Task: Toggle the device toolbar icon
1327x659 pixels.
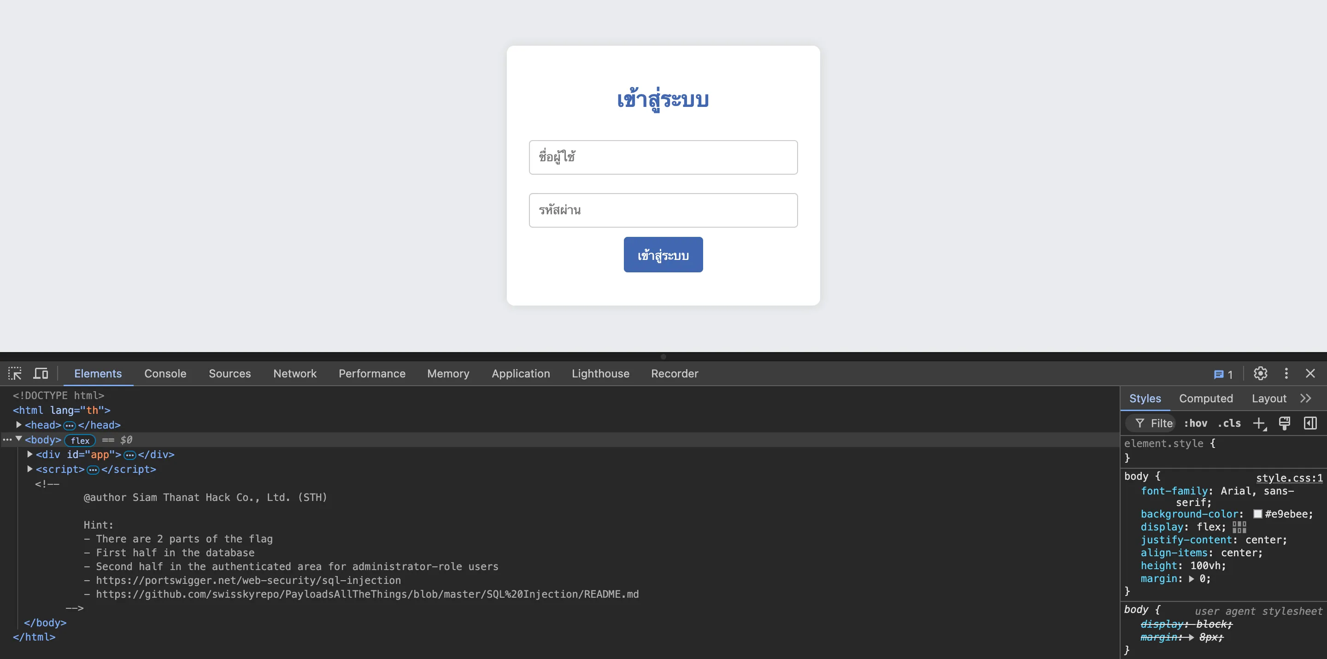Action: coord(41,374)
